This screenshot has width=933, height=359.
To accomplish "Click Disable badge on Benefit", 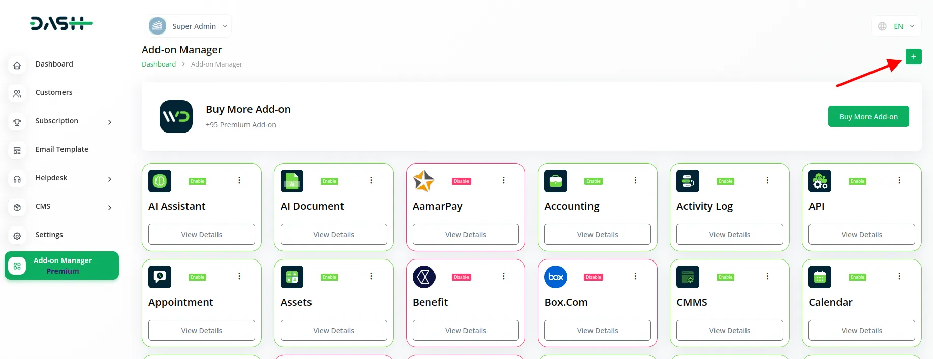I will coord(461,277).
